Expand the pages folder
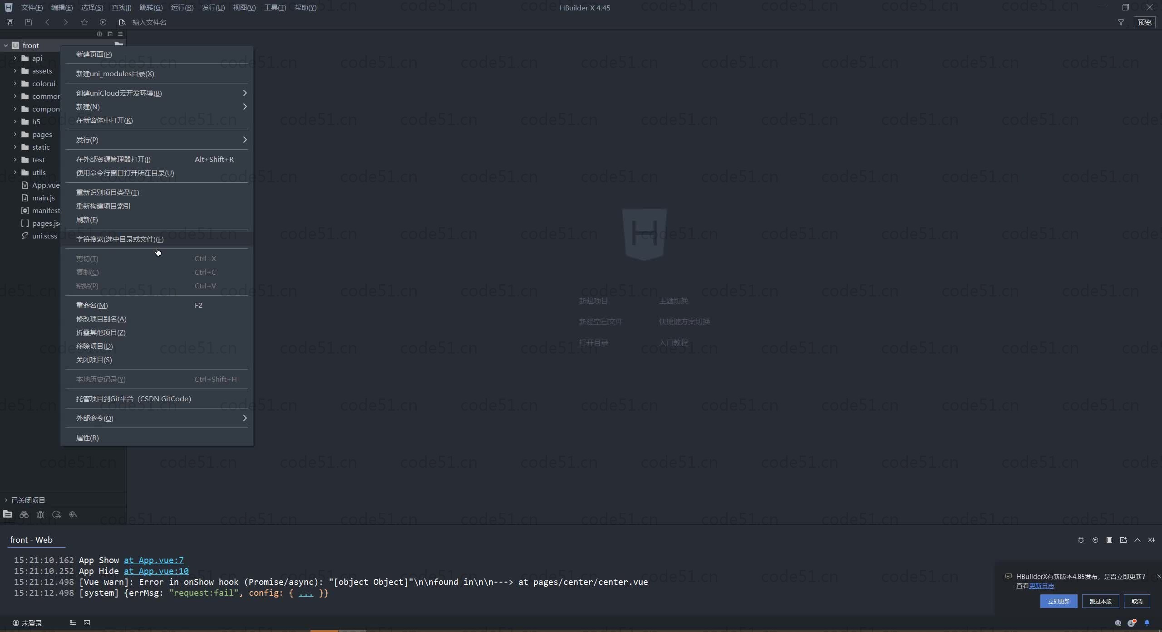This screenshot has width=1162, height=632. (x=15, y=134)
